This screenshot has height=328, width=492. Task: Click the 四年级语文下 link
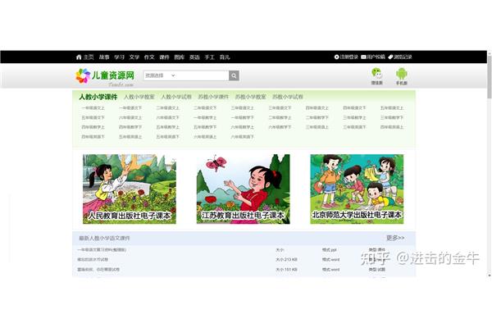354,108
